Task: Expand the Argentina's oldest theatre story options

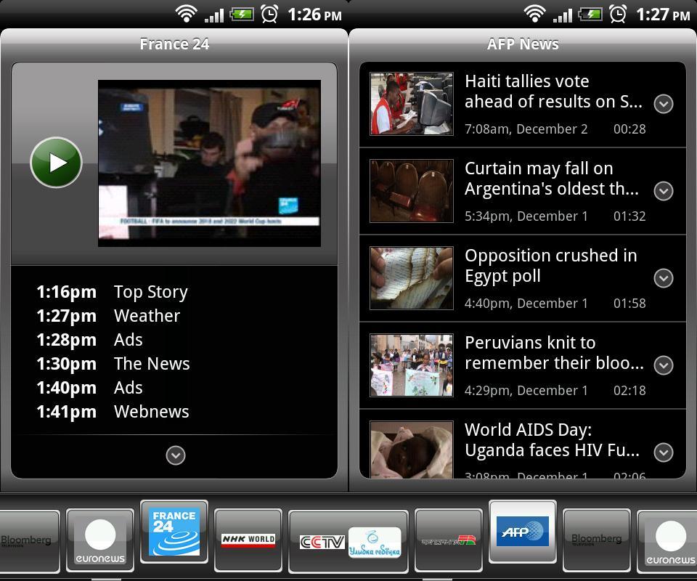Action: pos(663,191)
